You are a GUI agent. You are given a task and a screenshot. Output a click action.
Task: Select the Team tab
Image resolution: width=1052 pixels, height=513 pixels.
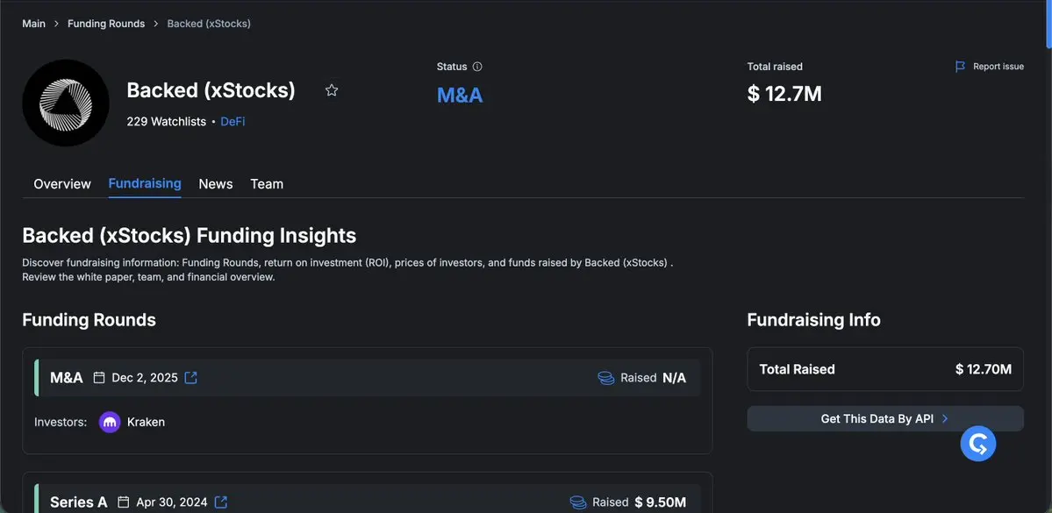tap(267, 184)
